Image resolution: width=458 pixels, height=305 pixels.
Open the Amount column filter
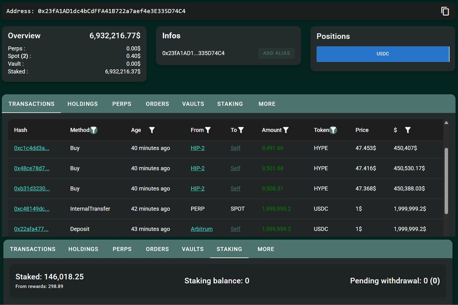tap(286, 130)
